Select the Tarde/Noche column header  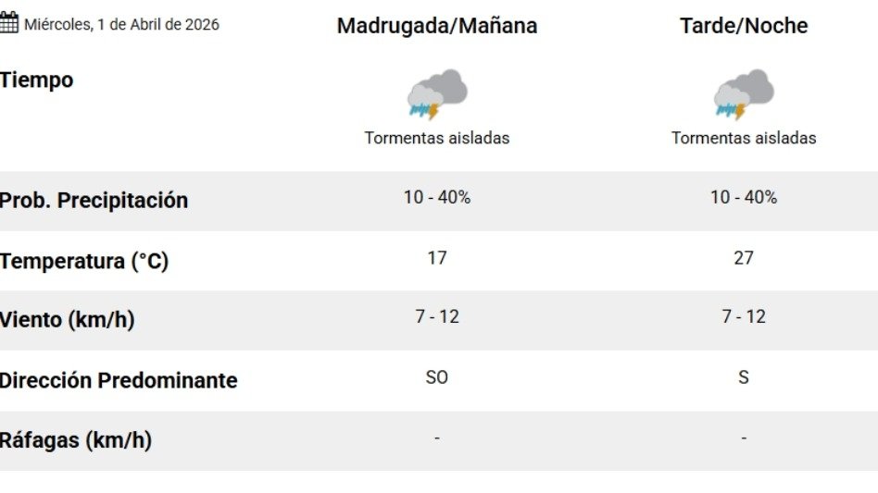coord(744,26)
